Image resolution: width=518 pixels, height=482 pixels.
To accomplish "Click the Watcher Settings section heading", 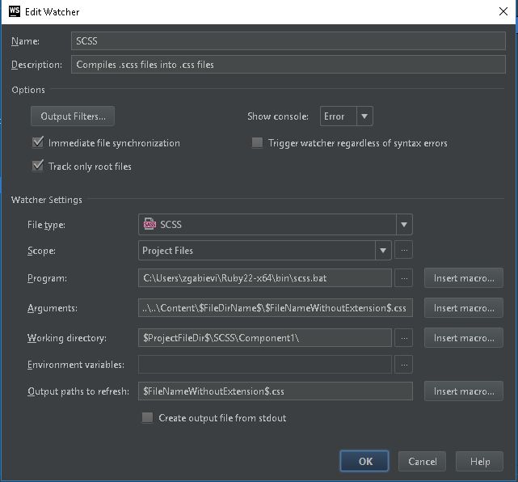I will click(47, 200).
